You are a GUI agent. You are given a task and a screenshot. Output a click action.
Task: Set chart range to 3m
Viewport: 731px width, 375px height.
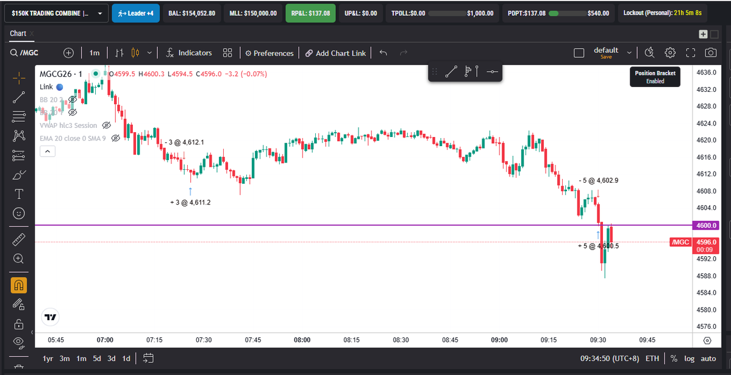tap(65, 358)
